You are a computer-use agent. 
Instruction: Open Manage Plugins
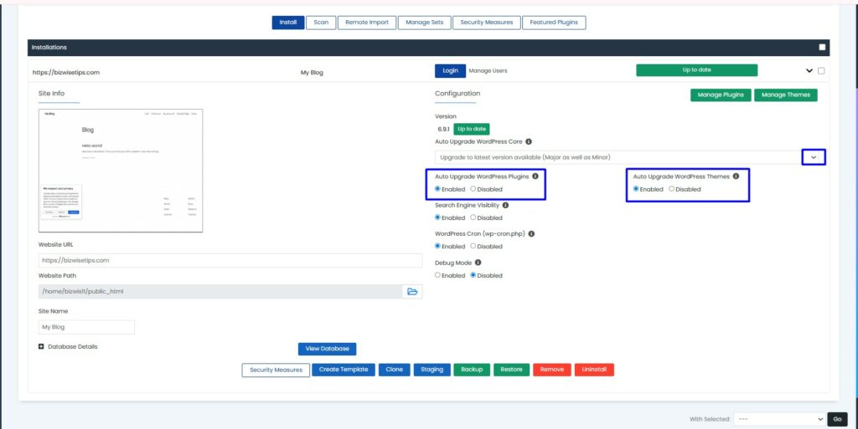[x=721, y=95]
